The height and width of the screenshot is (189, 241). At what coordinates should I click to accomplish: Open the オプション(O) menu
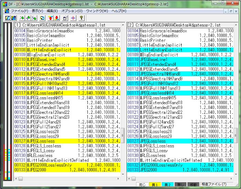(72, 11)
